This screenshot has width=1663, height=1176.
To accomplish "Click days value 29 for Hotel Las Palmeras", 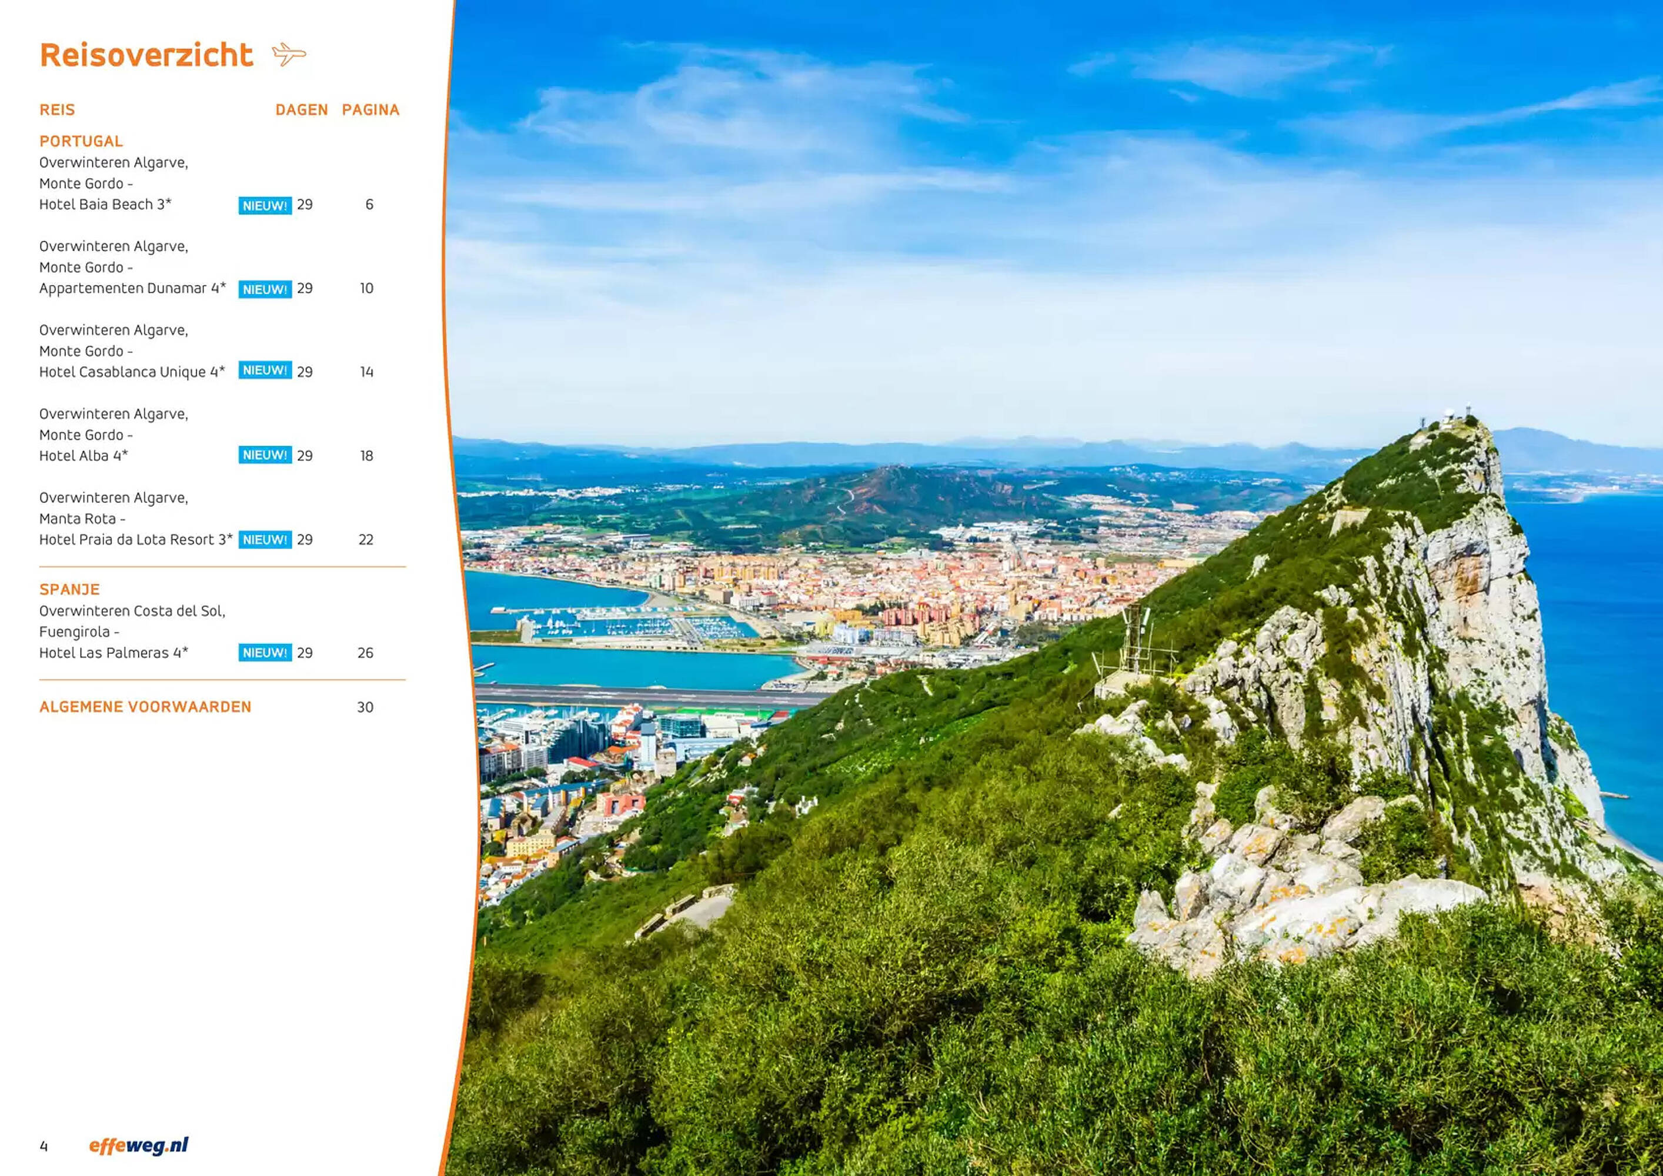I will 305,653.
